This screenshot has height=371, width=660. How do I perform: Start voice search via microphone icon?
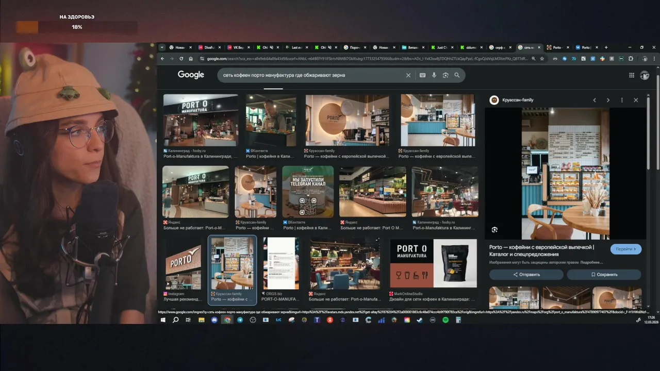[434, 75]
